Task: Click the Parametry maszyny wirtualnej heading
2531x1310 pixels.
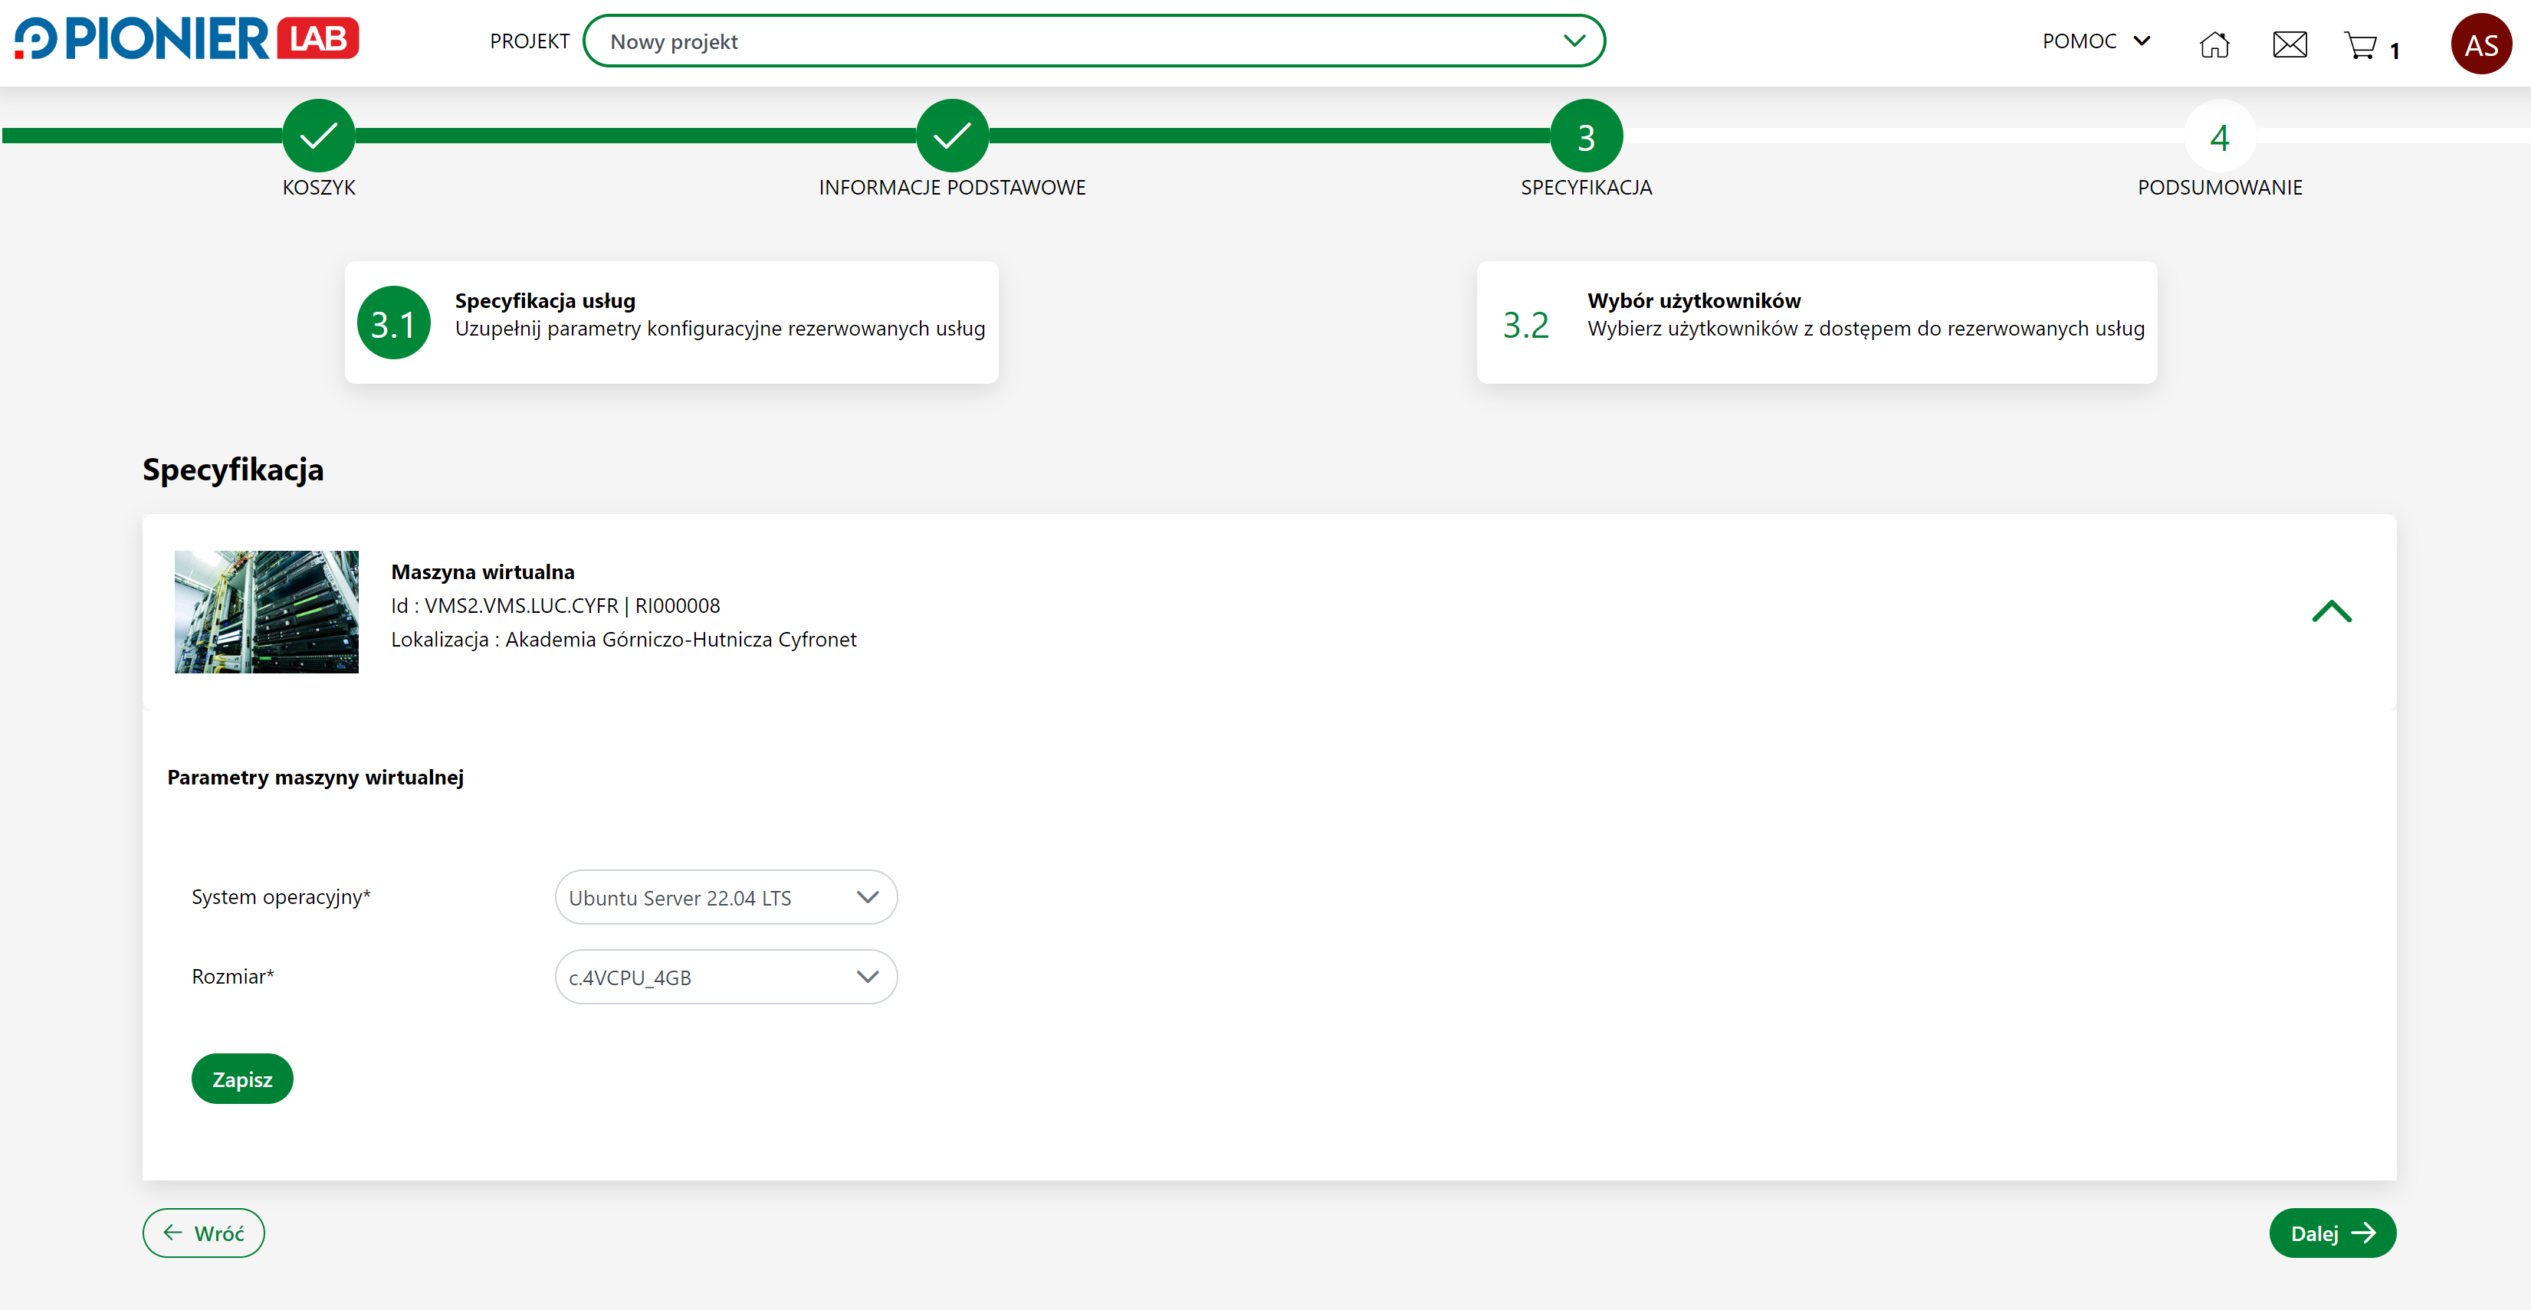Action: [x=314, y=777]
